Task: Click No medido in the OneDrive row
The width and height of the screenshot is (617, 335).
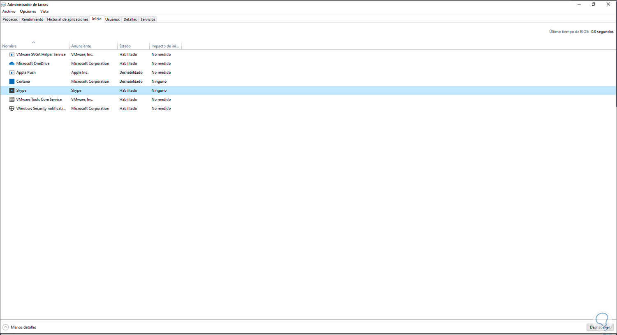Action: tap(161, 63)
